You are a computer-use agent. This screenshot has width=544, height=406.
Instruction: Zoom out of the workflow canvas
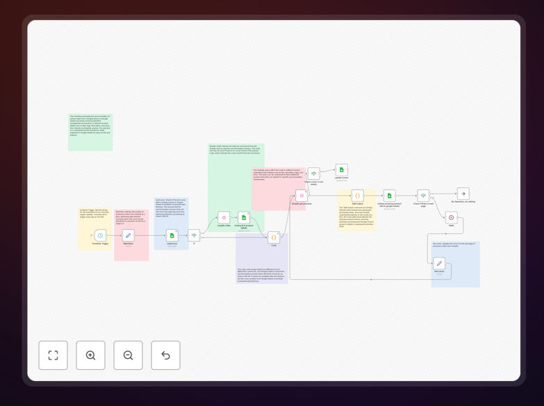128,355
